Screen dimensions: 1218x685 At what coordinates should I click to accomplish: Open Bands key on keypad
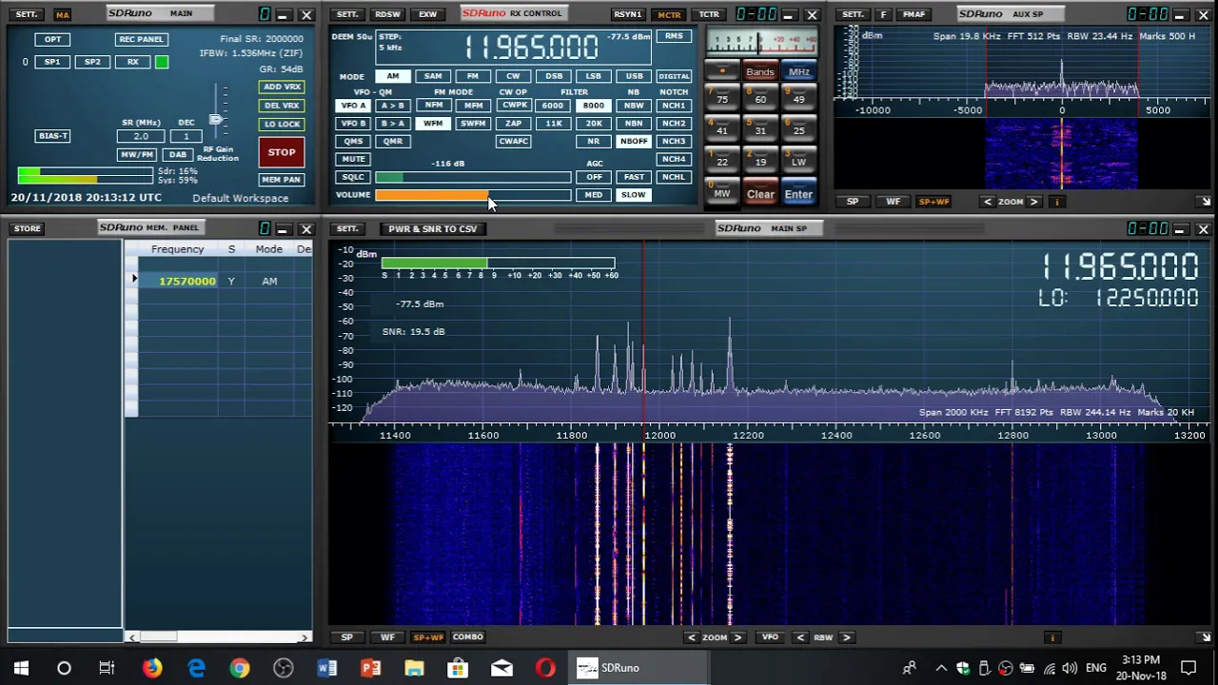click(760, 72)
